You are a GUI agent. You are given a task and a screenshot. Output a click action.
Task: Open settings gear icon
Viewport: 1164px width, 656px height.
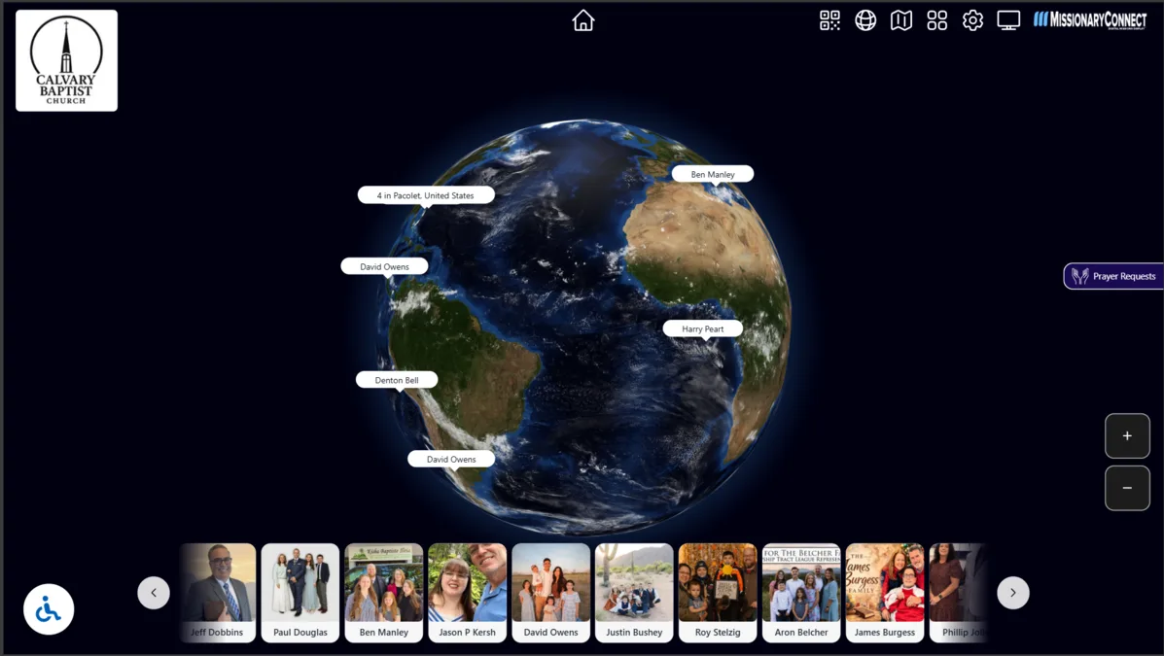tap(972, 20)
